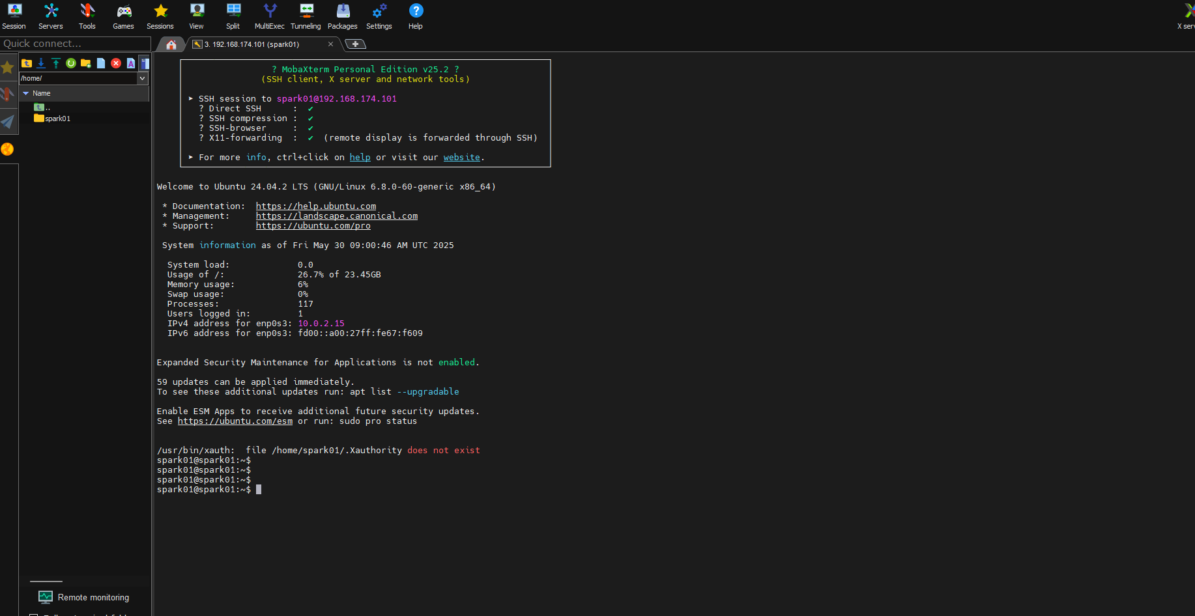Image resolution: width=1195 pixels, height=616 pixels.
Task: Refresh the SFTP folder listing
Action: [x=71, y=63]
